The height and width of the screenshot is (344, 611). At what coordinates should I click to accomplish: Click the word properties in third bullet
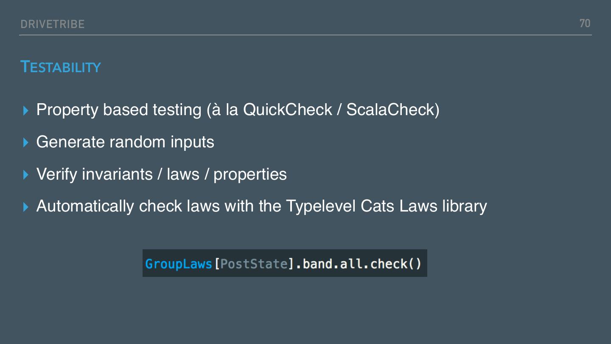250,174
